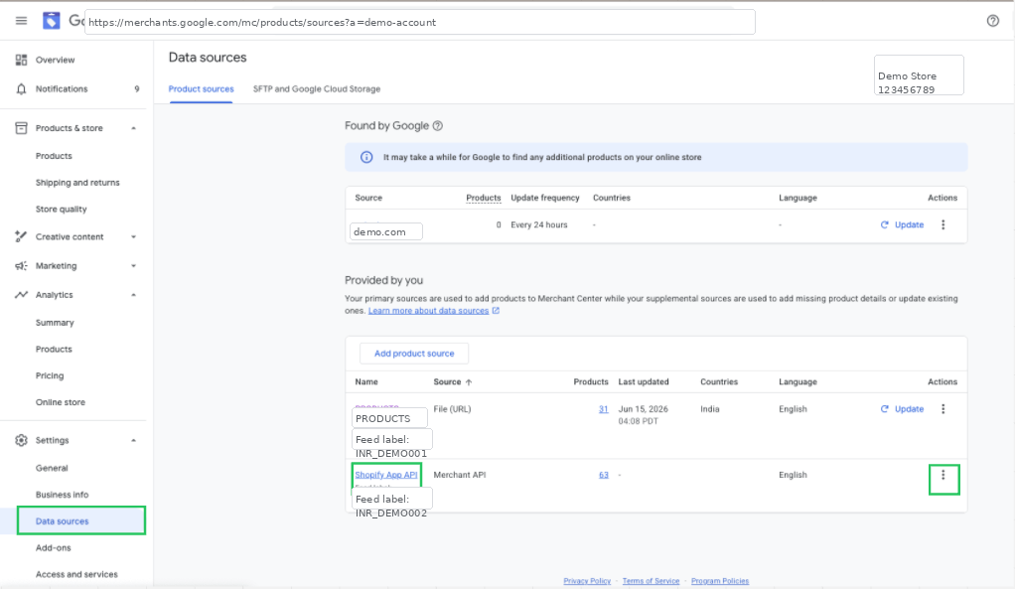Click the Found by Google help icon
Viewport: 1015px width, 589px height.
coord(438,125)
